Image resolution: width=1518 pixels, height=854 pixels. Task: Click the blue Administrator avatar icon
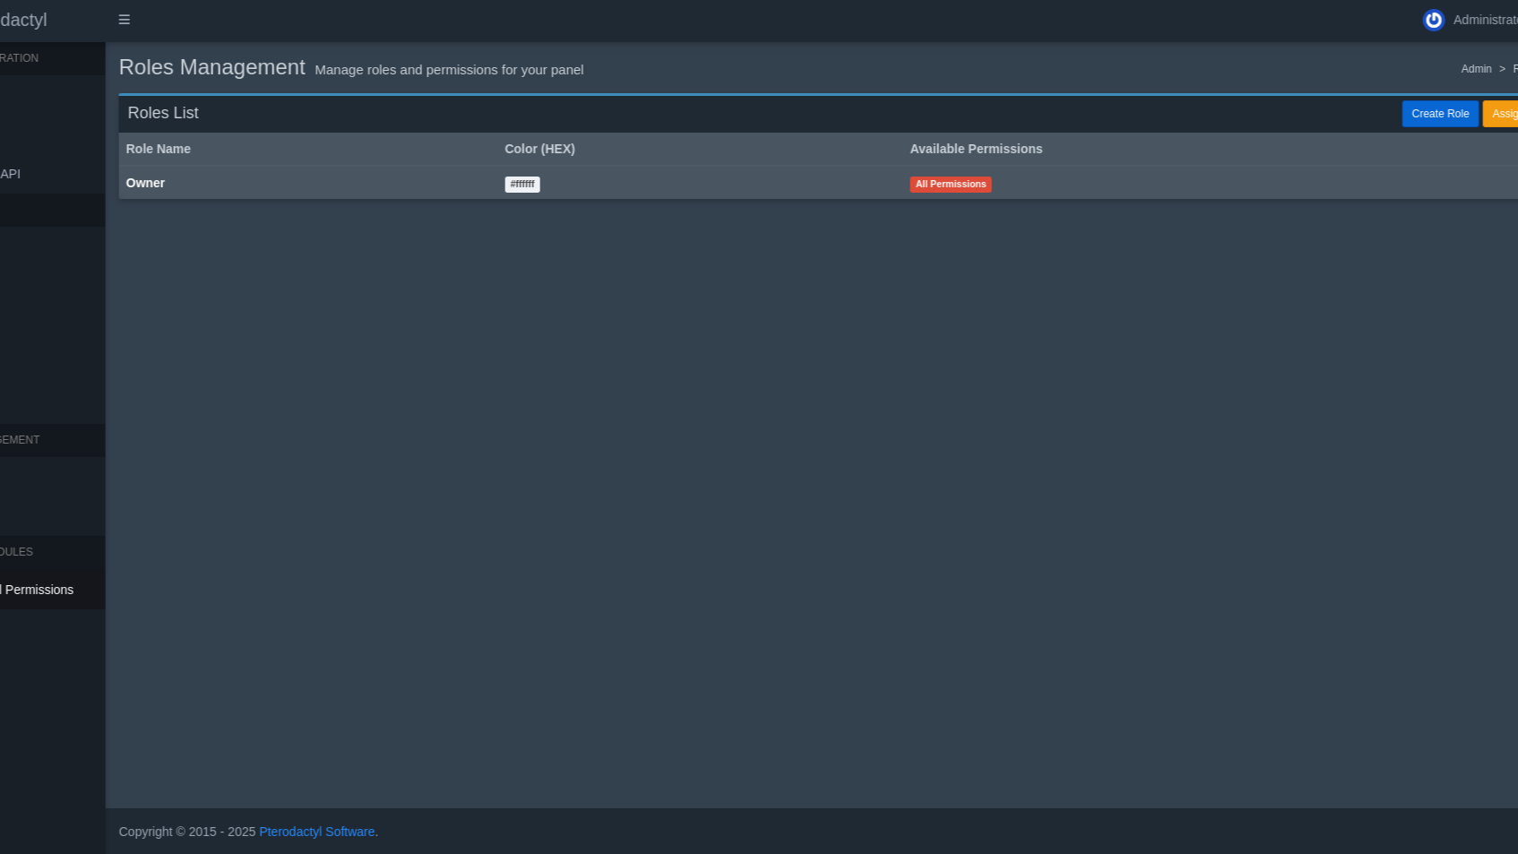1433,20
